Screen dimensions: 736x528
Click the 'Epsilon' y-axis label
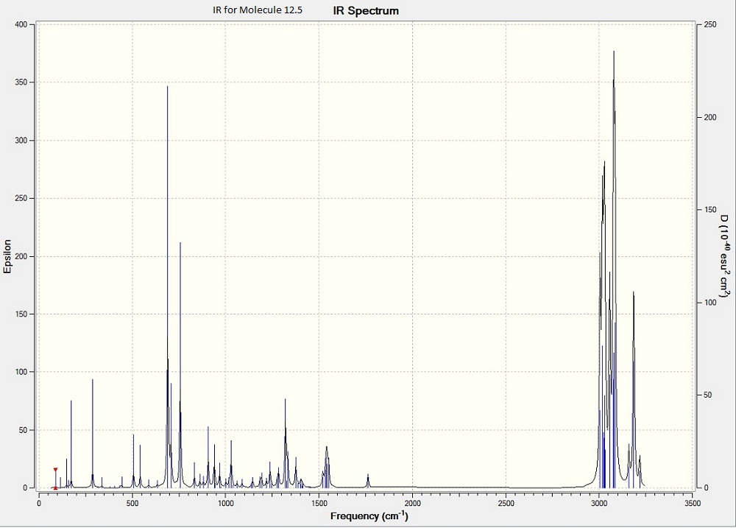[7, 256]
